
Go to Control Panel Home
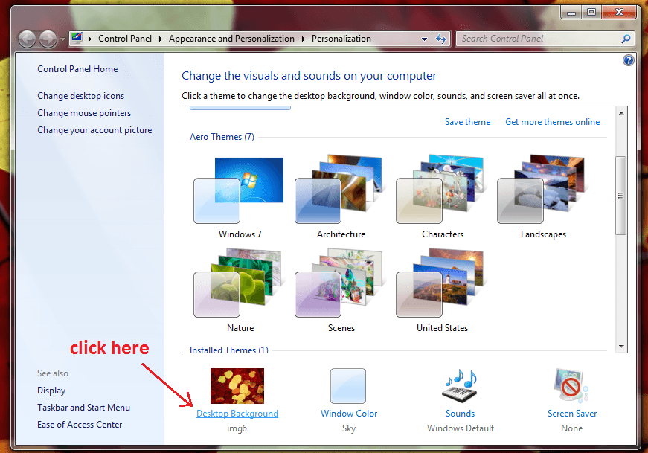(x=77, y=69)
